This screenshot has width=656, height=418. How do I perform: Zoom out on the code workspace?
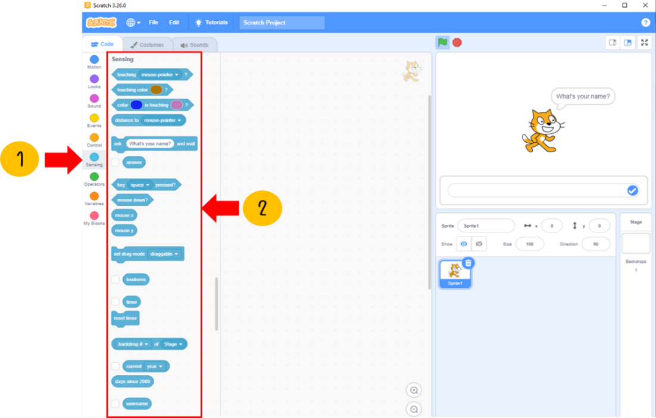pyautogui.click(x=414, y=409)
